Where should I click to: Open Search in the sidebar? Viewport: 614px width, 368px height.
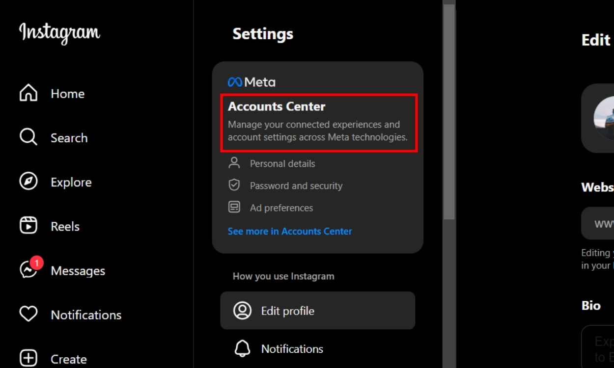tap(69, 138)
